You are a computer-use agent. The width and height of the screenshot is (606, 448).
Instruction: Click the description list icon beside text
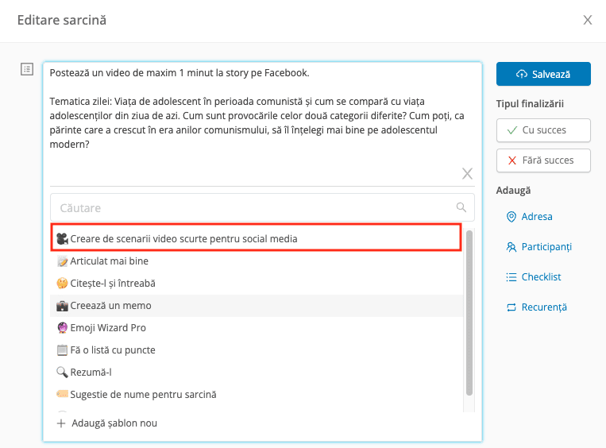pyautogui.click(x=27, y=70)
